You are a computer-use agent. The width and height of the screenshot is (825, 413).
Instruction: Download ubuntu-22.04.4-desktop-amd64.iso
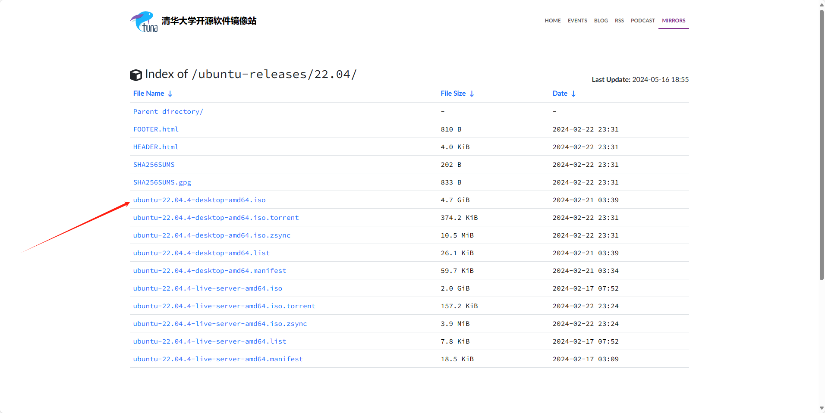coord(199,200)
